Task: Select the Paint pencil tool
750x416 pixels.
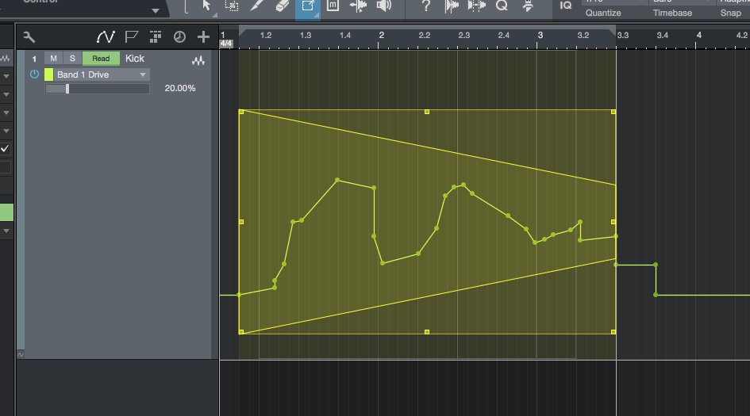Action: click(257, 6)
